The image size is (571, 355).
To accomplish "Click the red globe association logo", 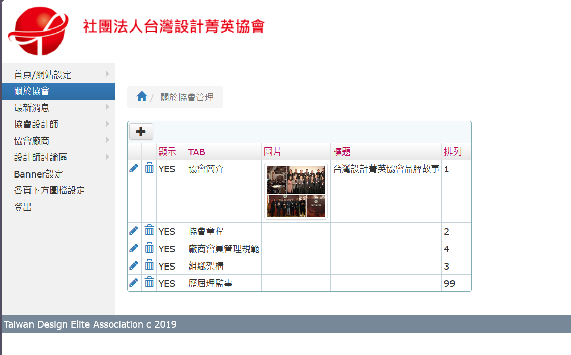I will coord(38,31).
